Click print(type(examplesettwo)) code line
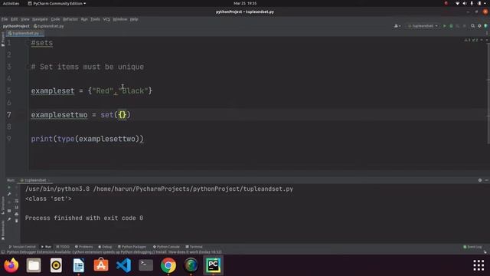Image resolution: width=490 pixels, height=276 pixels. click(87, 139)
